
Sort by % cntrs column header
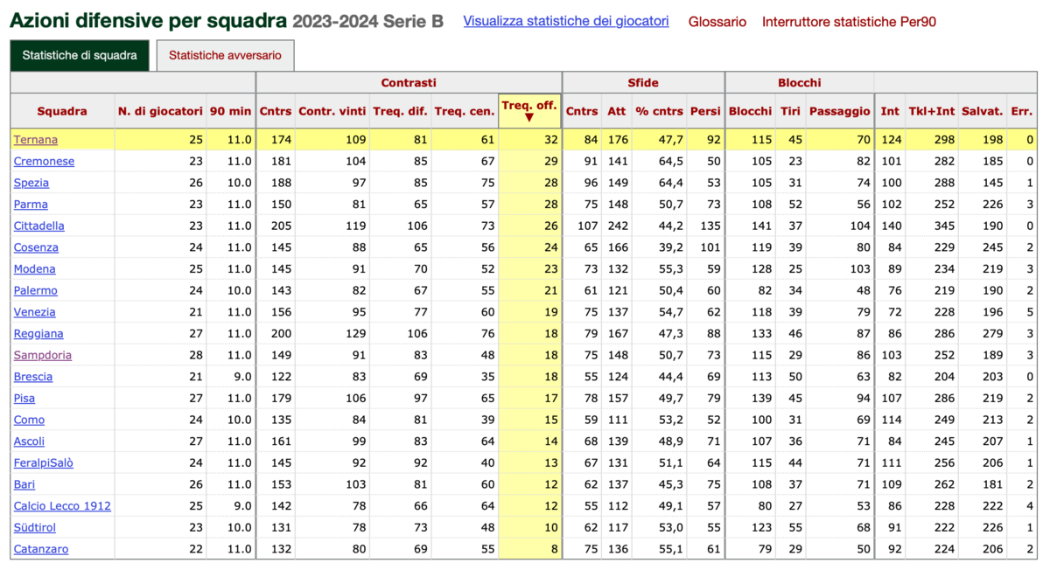(660, 111)
